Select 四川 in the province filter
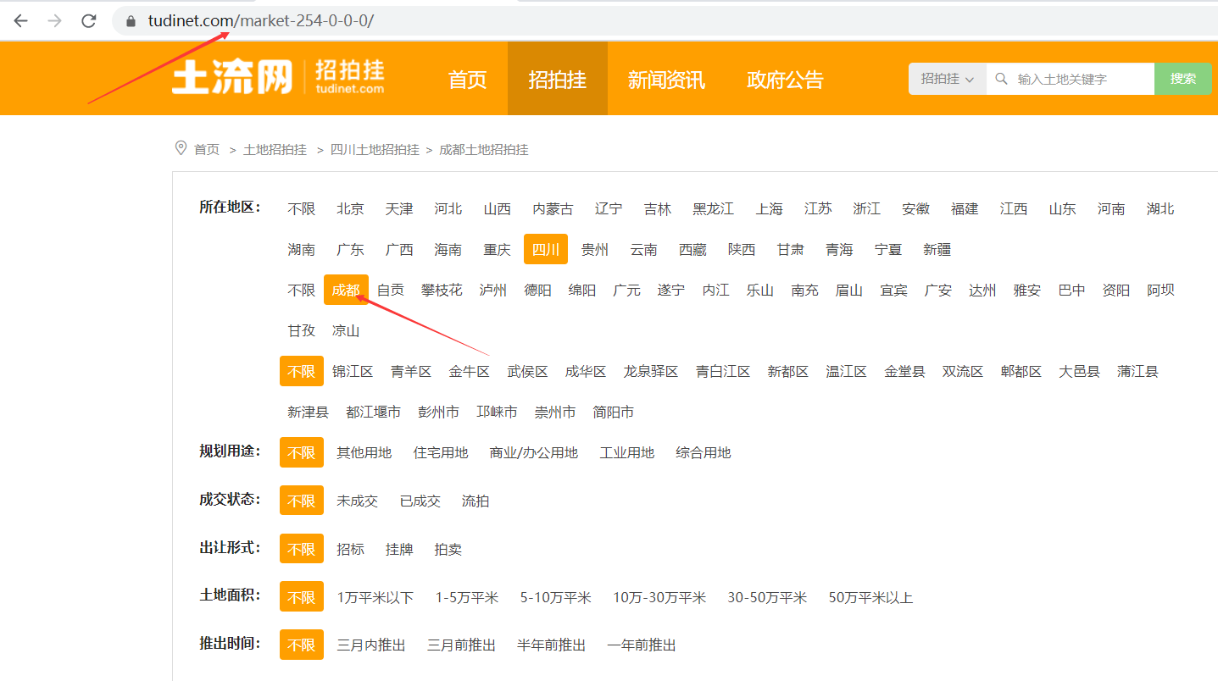1218x681 pixels. (x=545, y=249)
